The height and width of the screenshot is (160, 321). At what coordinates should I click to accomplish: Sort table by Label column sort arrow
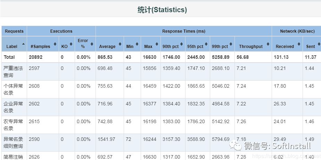pyautogui.click(x=24, y=44)
